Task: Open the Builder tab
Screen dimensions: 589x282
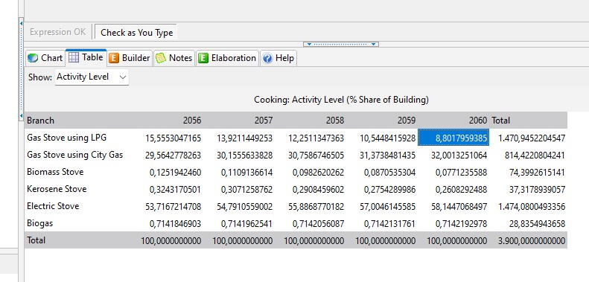Action: coord(130,58)
